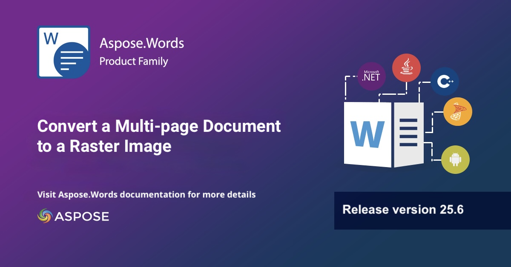Image resolution: width=511 pixels, height=267 pixels.
Task: Click the Aspose.Words product logo icon
Action: 63,52
